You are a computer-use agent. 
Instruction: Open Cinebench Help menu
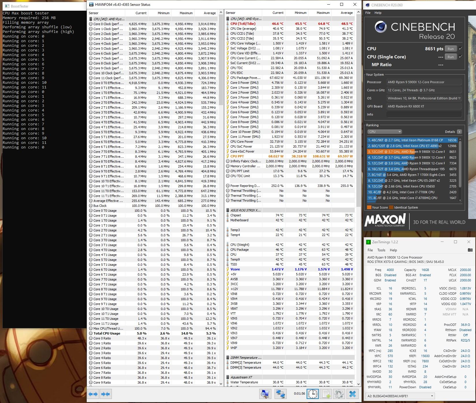[378, 13]
